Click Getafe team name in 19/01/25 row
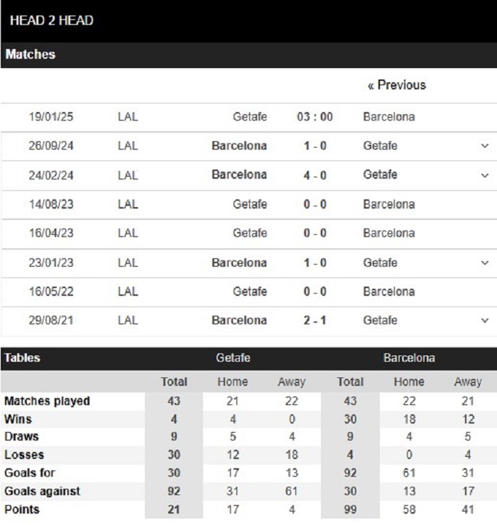The image size is (497, 525). (x=250, y=117)
